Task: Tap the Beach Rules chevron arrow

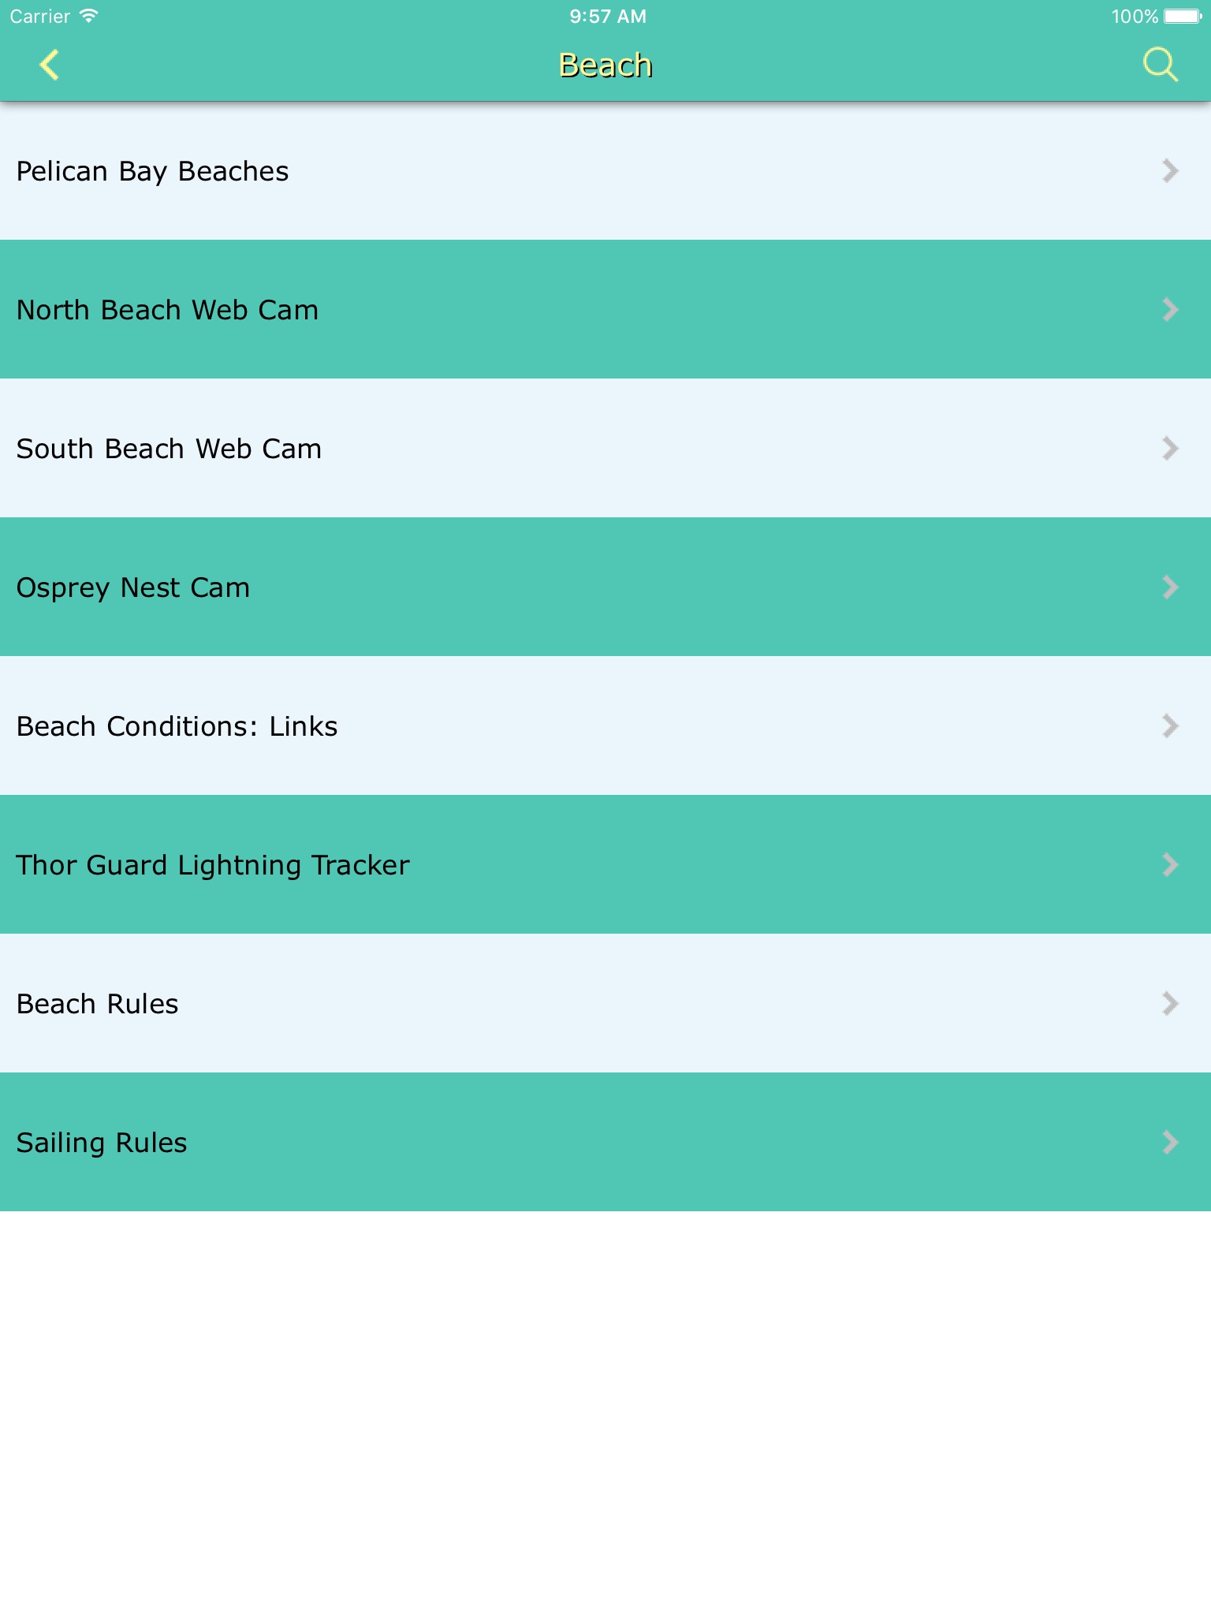Action: tap(1170, 1003)
